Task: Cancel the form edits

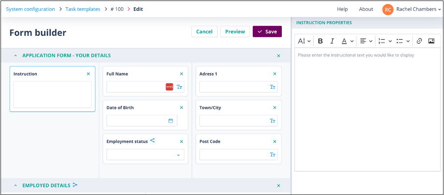Action: click(x=204, y=32)
